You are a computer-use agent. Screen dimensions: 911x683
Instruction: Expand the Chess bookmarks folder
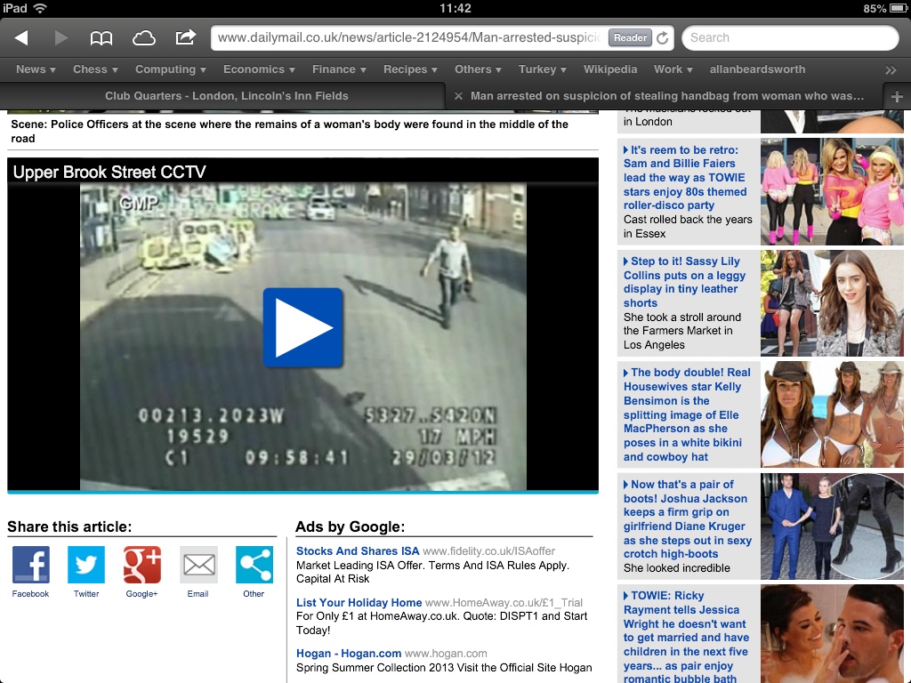pyautogui.click(x=95, y=69)
